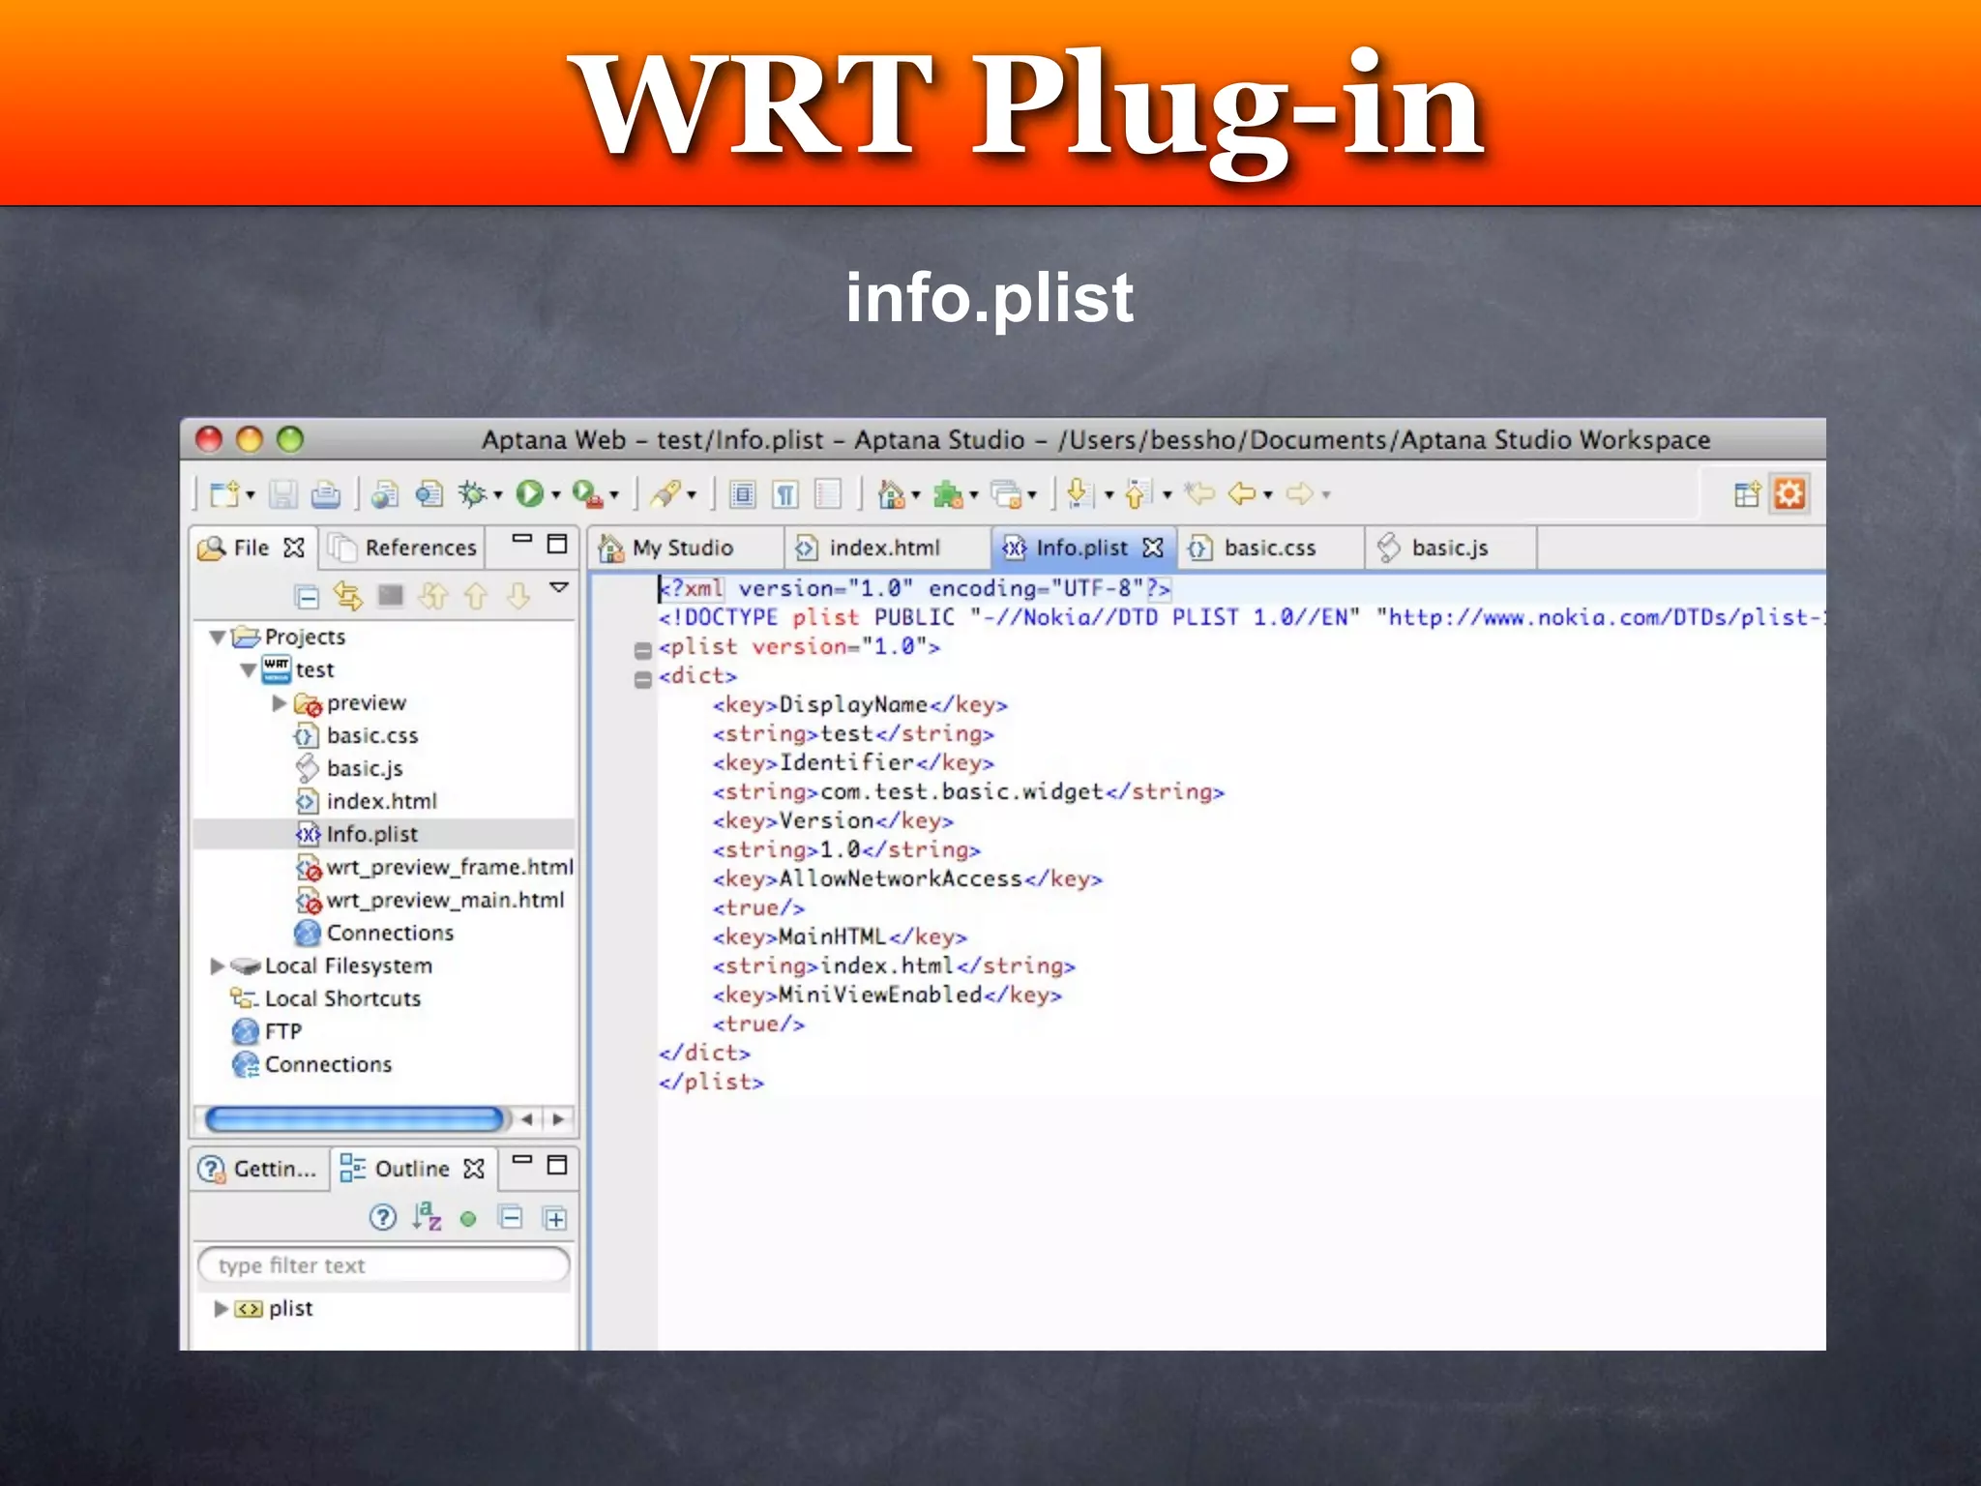Select index.html in the project tree
The height and width of the screenshot is (1486, 1981).
[x=366, y=802]
